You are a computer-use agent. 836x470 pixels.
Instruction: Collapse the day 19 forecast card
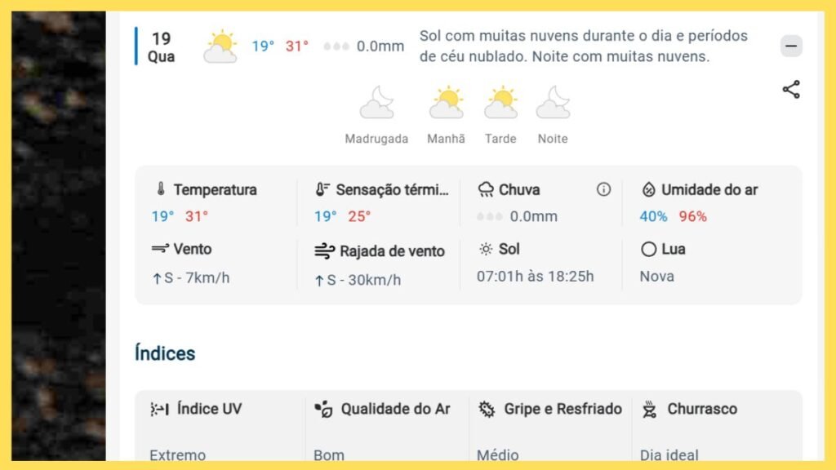(791, 46)
